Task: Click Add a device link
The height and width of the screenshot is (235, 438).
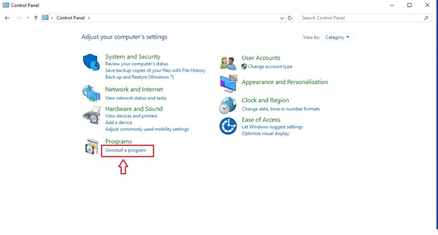Action: [118, 122]
